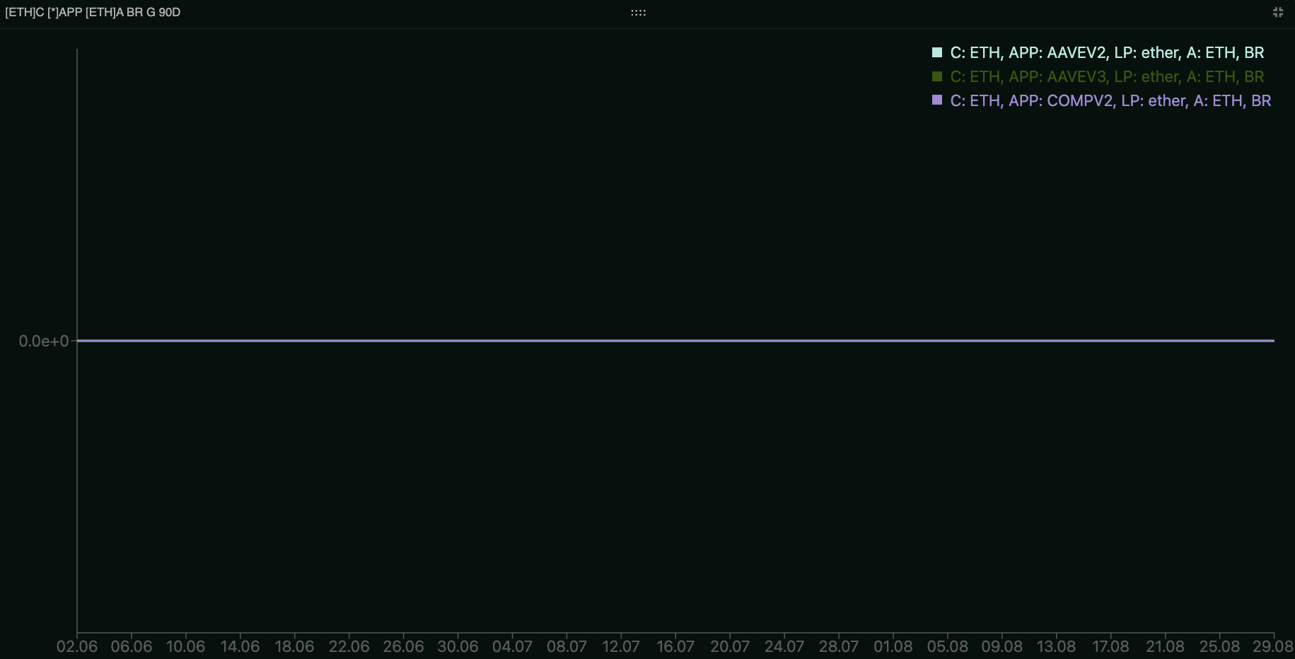Choose the 21.08 x-axis date
The height and width of the screenshot is (659, 1295).
pos(1165,646)
